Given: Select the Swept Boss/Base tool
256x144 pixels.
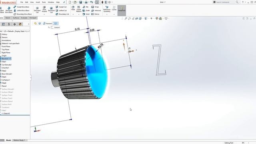Looking at the screenshot, I should point(22,7).
